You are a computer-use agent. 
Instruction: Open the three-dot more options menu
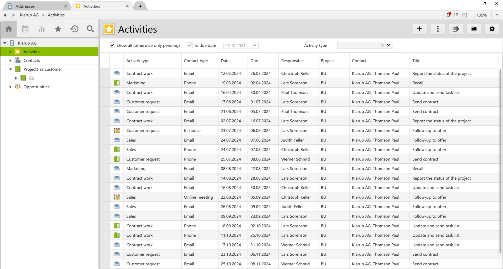[x=438, y=29]
